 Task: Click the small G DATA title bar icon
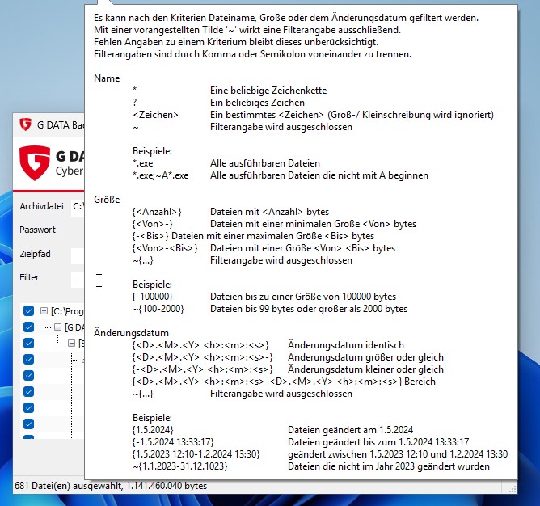[x=26, y=124]
